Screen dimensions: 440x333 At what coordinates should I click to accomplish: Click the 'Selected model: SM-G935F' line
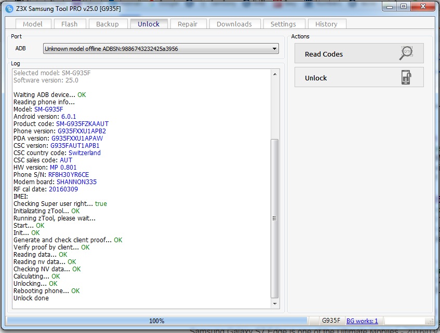[x=52, y=73]
